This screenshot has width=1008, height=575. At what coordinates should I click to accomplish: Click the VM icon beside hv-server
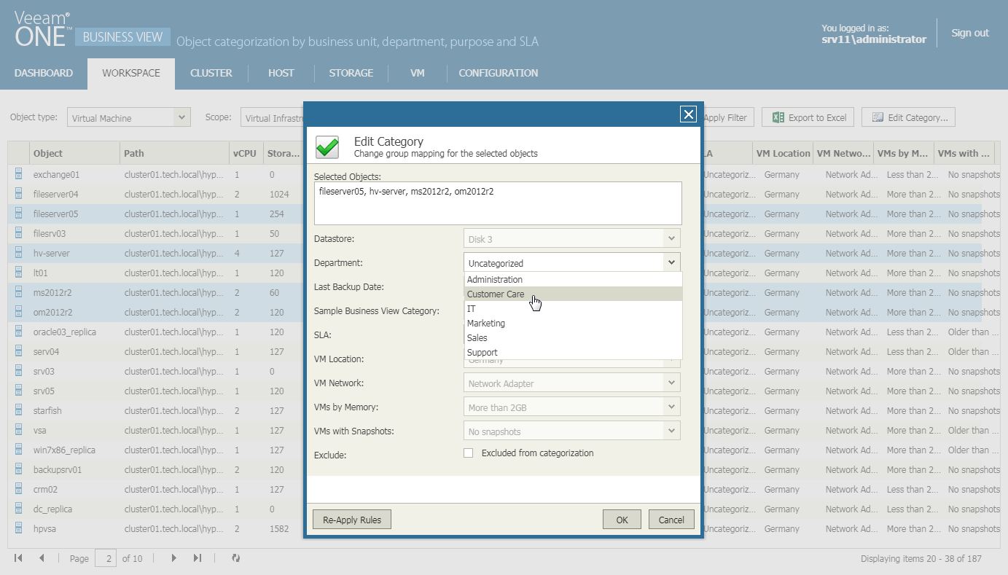pyautogui.click(x=19, y=254)
